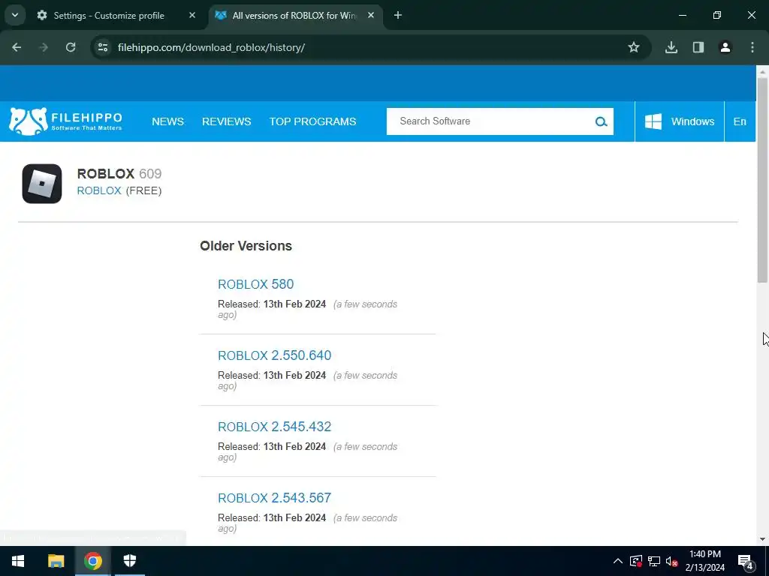
Task: Open the ROBLOX 2.543.567 version link
Action: (x=275, y=498)
